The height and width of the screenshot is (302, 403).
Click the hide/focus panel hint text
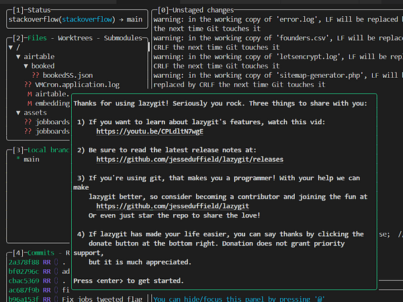pos(239,299)
